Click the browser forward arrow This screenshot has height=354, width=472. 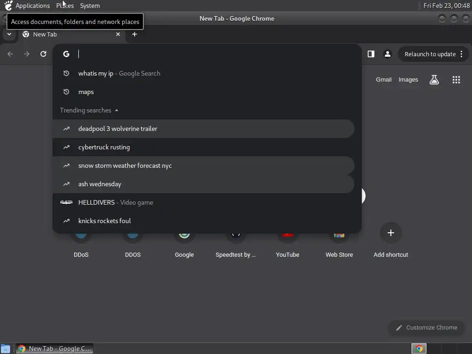click(27, 54)
